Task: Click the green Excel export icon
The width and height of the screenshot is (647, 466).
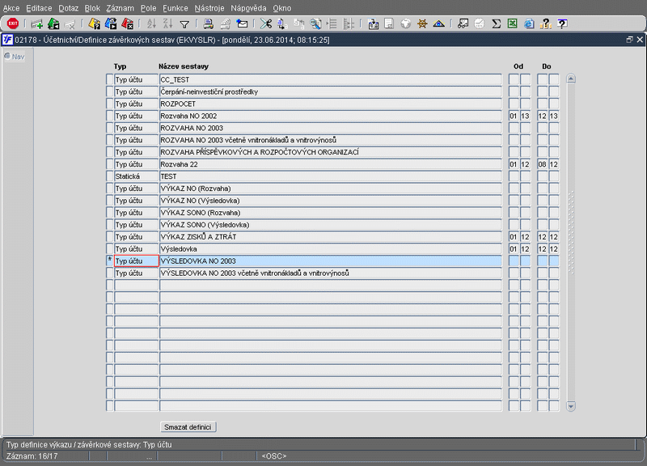Action: click(513, 24)
